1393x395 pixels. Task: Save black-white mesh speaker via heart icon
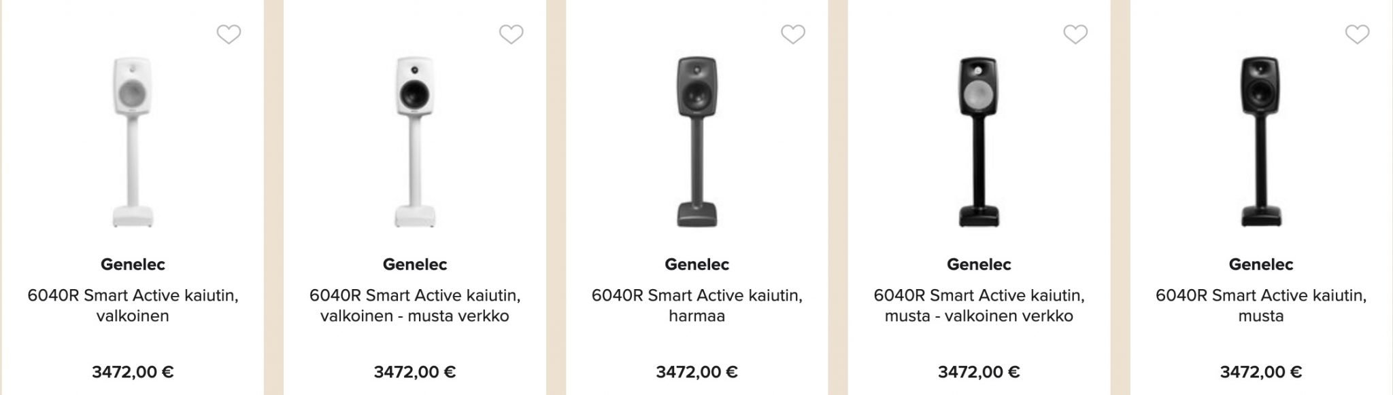pyautogui.click(x=1075, y=34)
